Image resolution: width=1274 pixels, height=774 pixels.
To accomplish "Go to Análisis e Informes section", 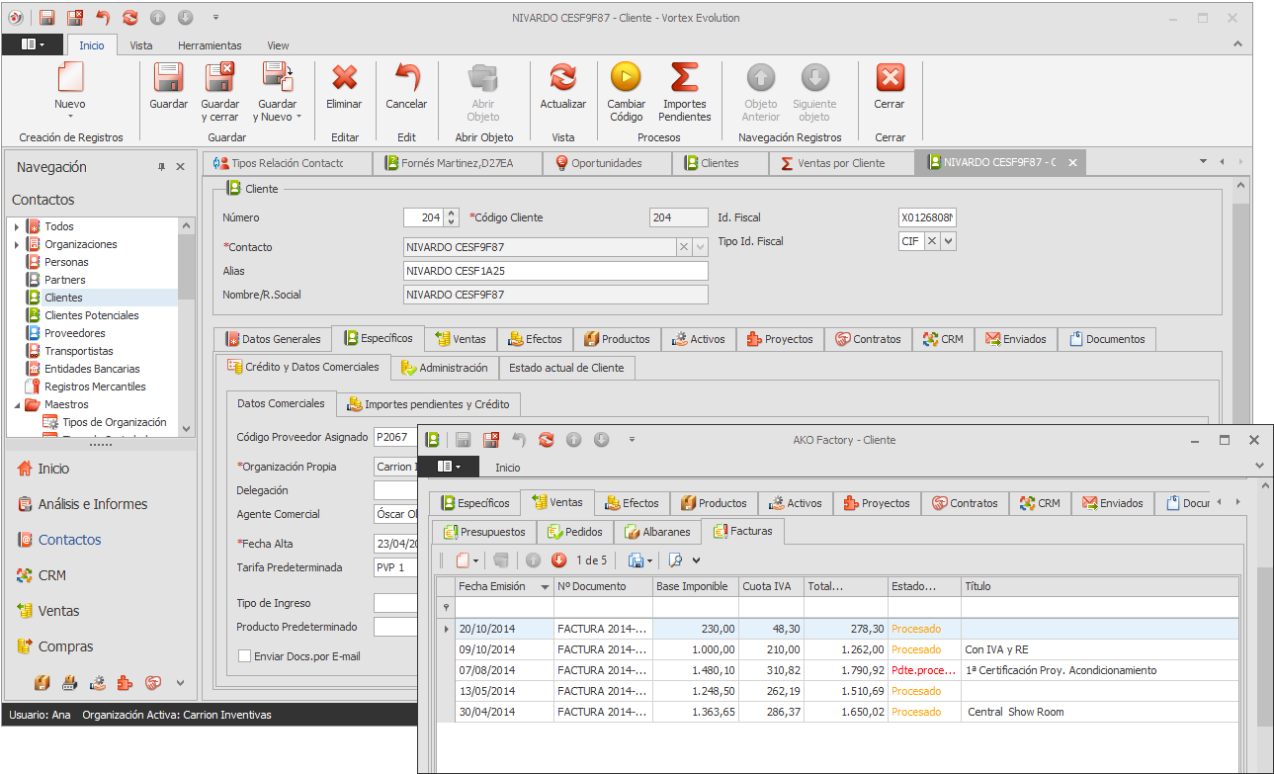I will point(93,504).
